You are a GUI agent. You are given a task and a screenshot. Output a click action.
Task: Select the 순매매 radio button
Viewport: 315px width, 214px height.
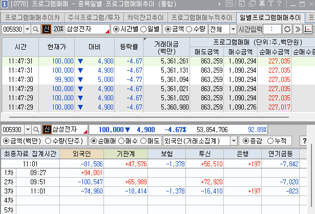(x=93, y=141)
